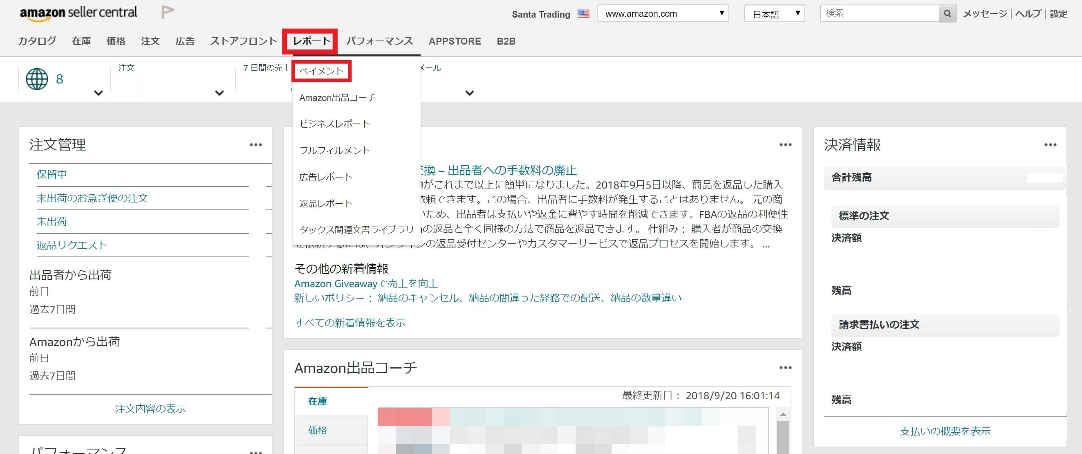Open the 在庫 menu

coord(81,41)
